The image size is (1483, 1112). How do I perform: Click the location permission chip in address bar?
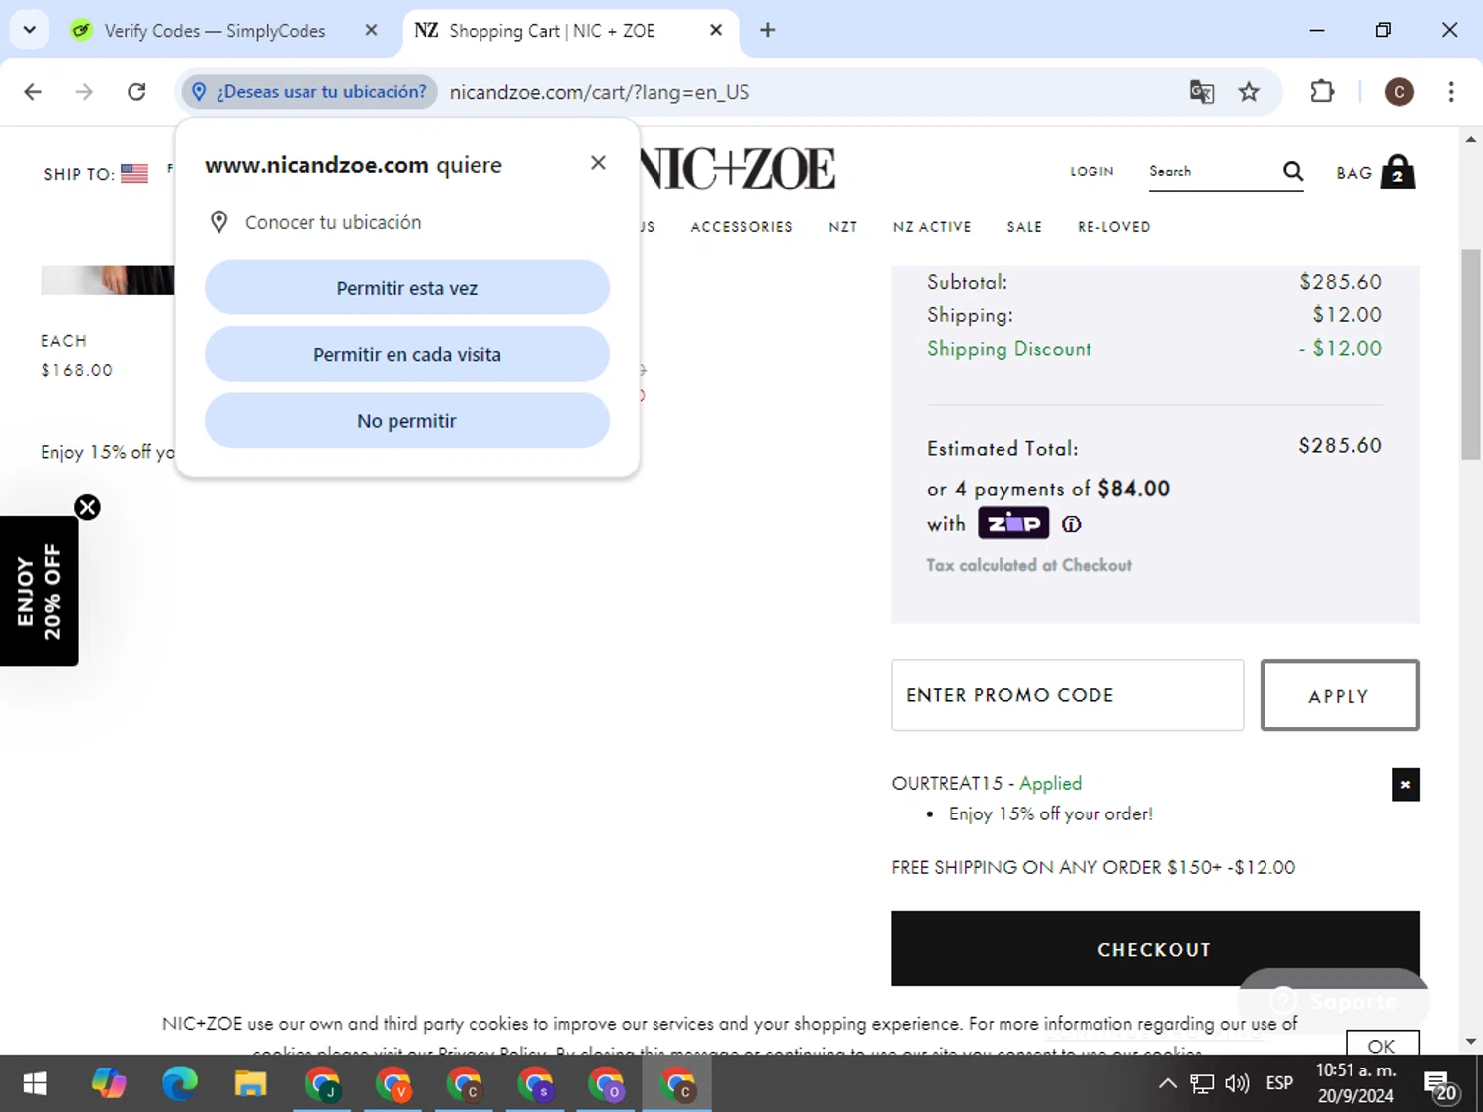tap(308, 92)
